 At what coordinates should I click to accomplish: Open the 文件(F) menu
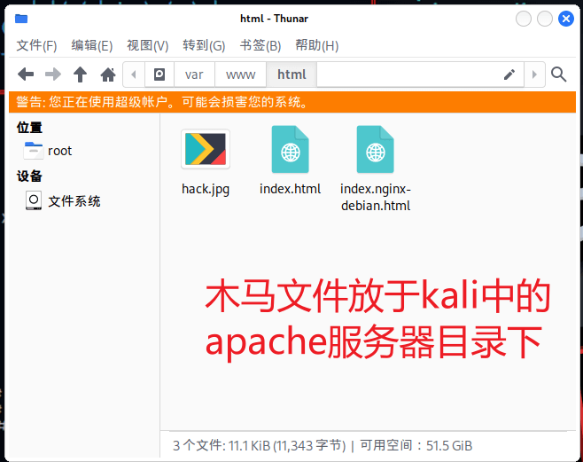click(x=36, y=45)
